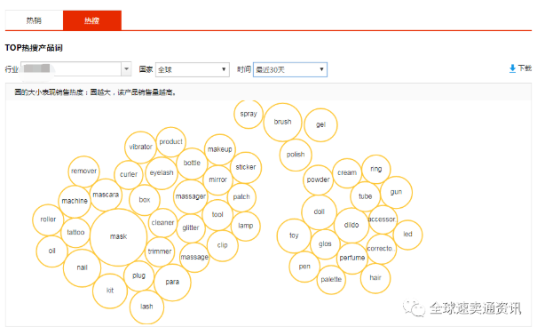Switch to the 热销 tab
This screenshot has height=327, width=537.
click(x=34, y=20)
